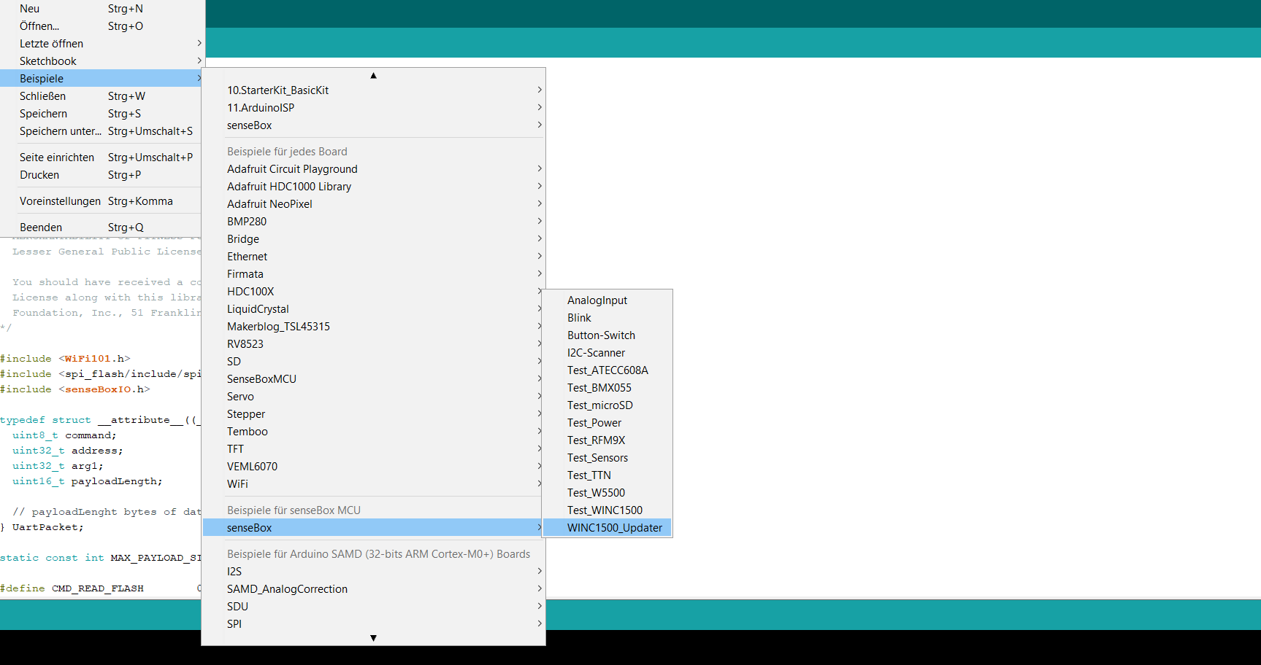The image size is (1261, 665).
Task: Select Beispiele menu entry
Action: point(101,79)
